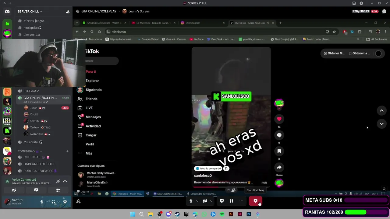Open server member invite icon beside SERVER CHILL
The width and height of the screenshot is (390, 219).
click(x=68, y=12)
